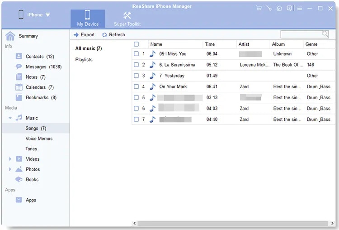339x230 pixels.
Task: Check the box for song row 7
Action: [136, 120]
